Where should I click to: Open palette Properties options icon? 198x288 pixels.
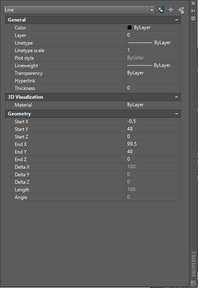[x=193, y=18]
